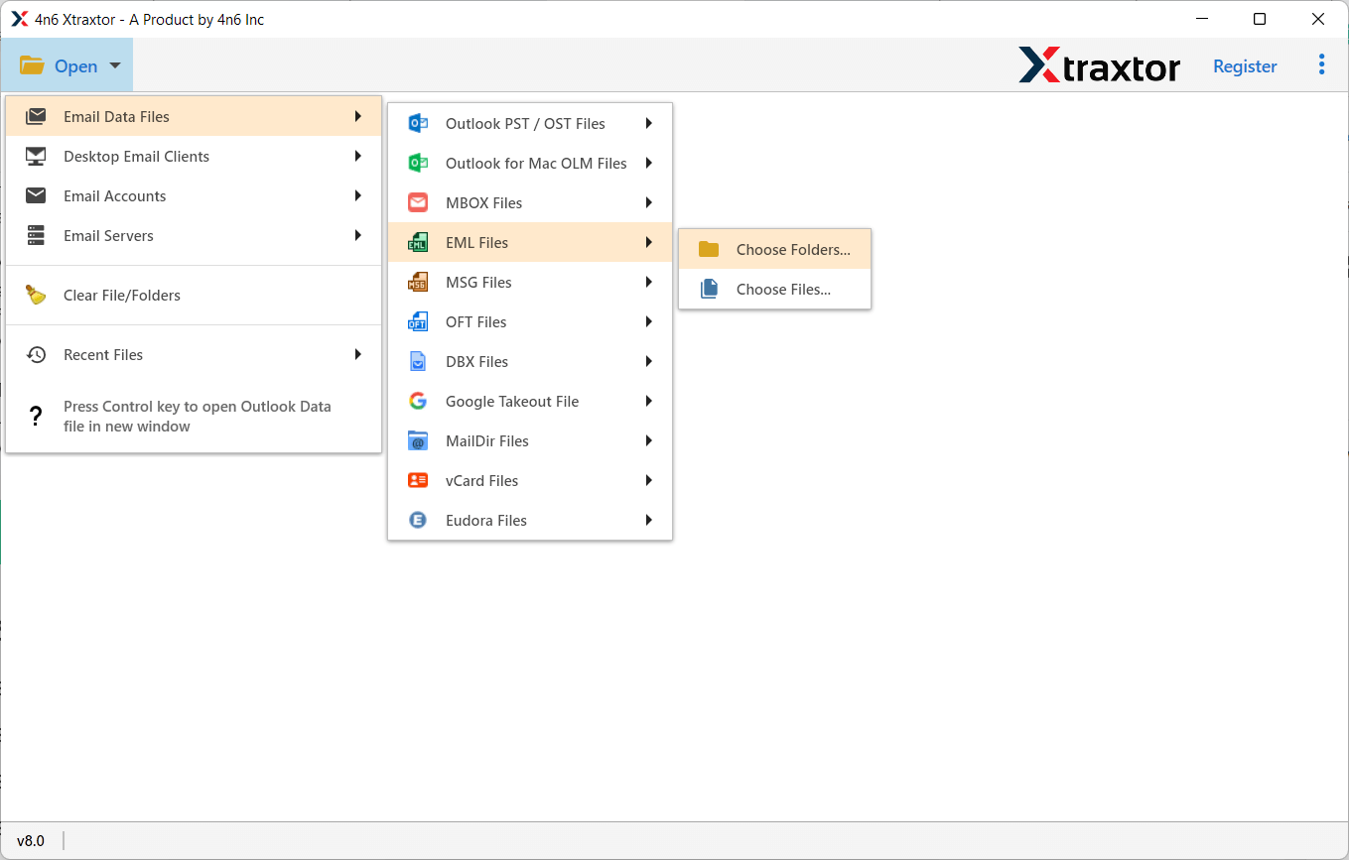Click the Recent Files history clock icon

[x=36, y=354]
